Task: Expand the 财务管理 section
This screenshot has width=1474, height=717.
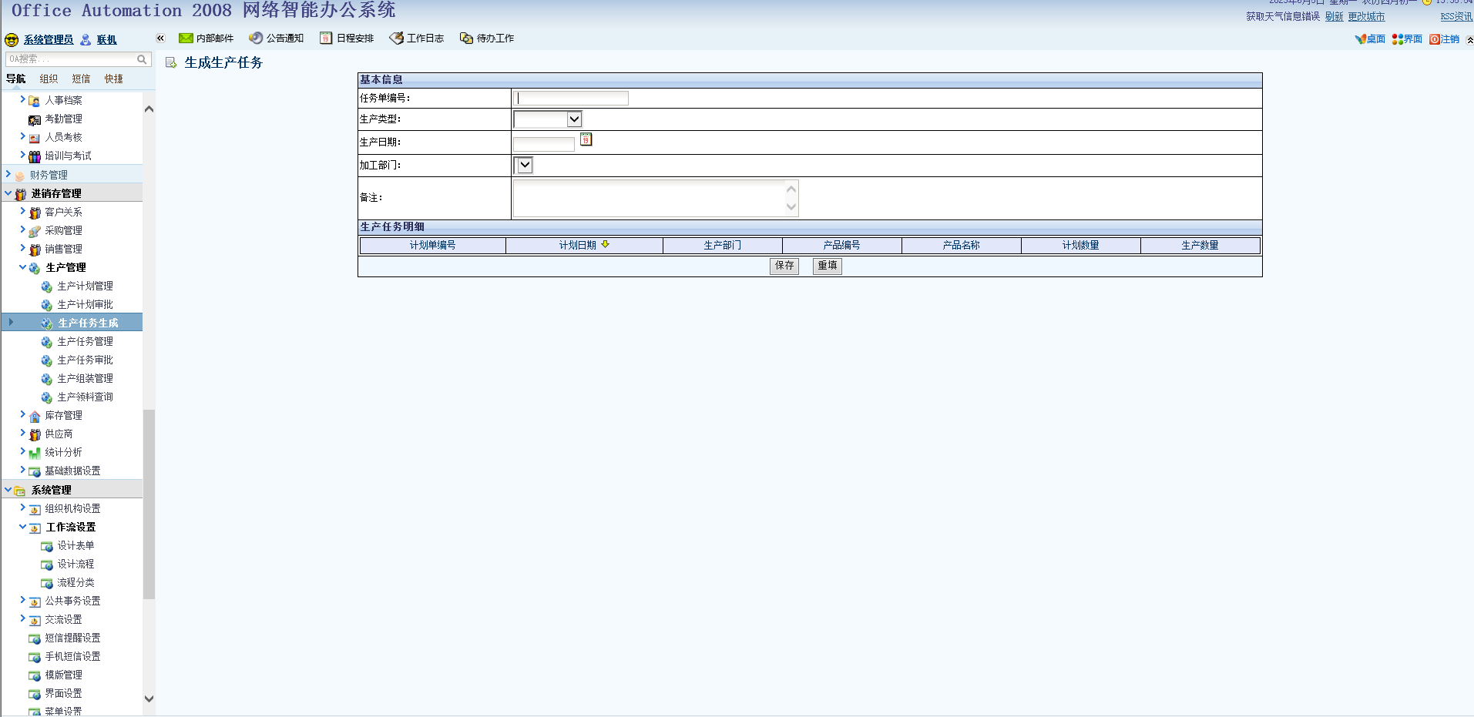Action: tap(8, 174)
